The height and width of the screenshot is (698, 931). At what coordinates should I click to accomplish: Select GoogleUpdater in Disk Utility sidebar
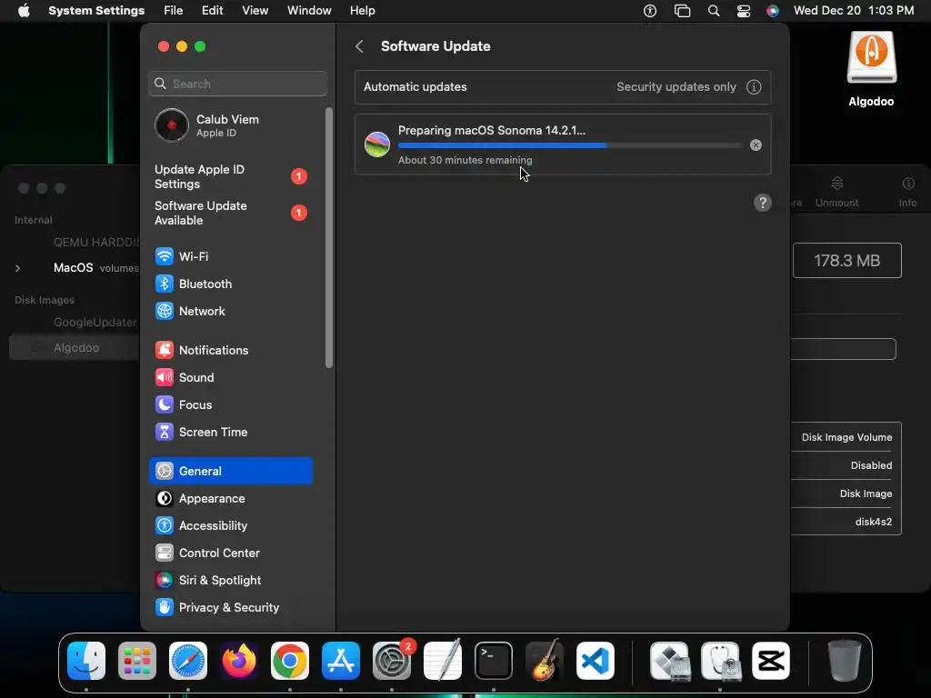click(95, 323)
